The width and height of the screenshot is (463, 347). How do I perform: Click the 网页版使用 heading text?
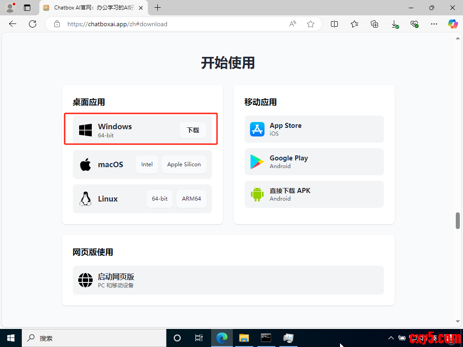point(93,252)
